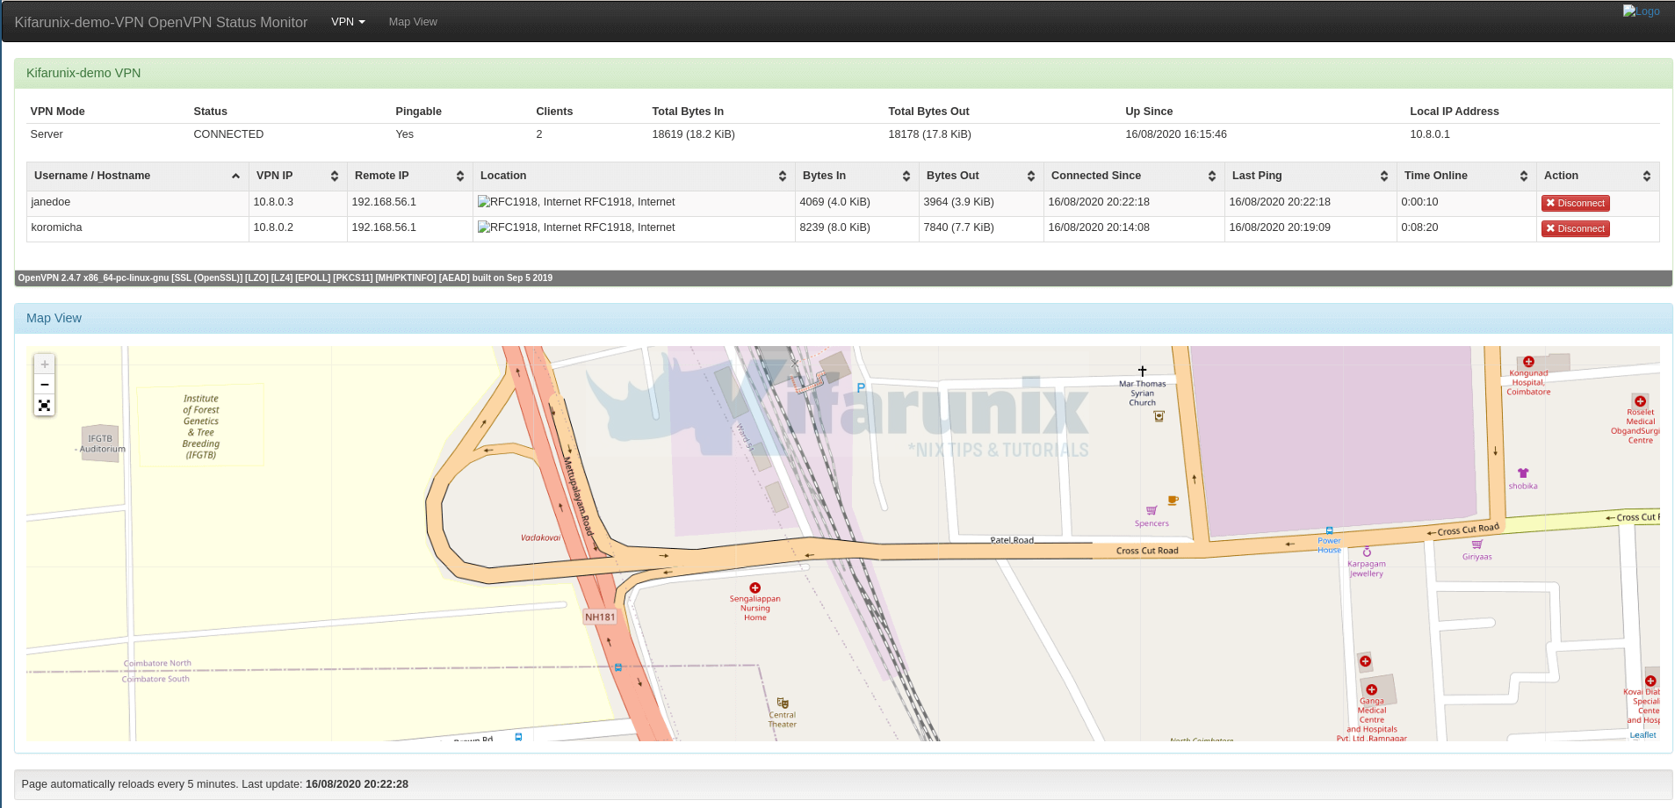Screen dimensions: 1675x808
Task: Click the IFGTB Auditorium label on map
Action: click(101, 444)
